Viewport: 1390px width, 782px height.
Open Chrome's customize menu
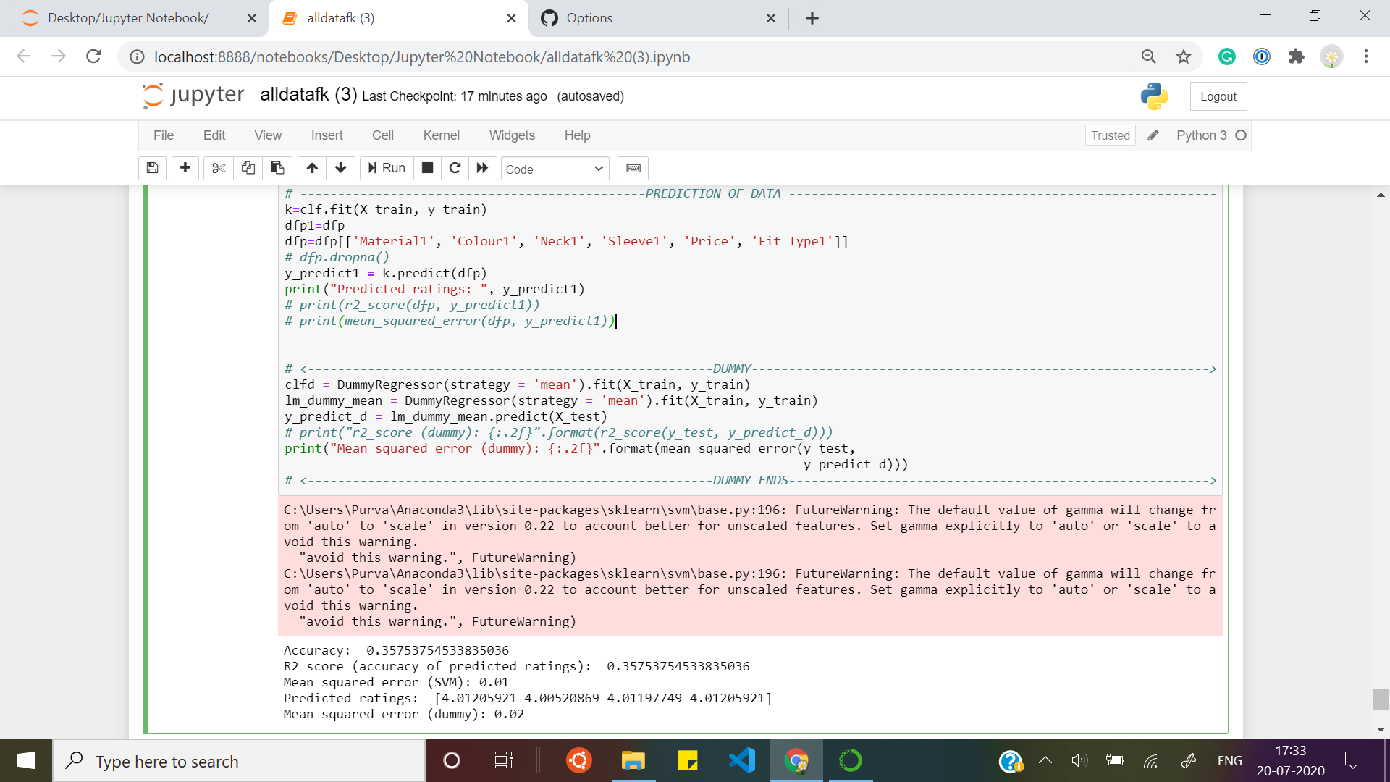click(x=1366, y=56)
